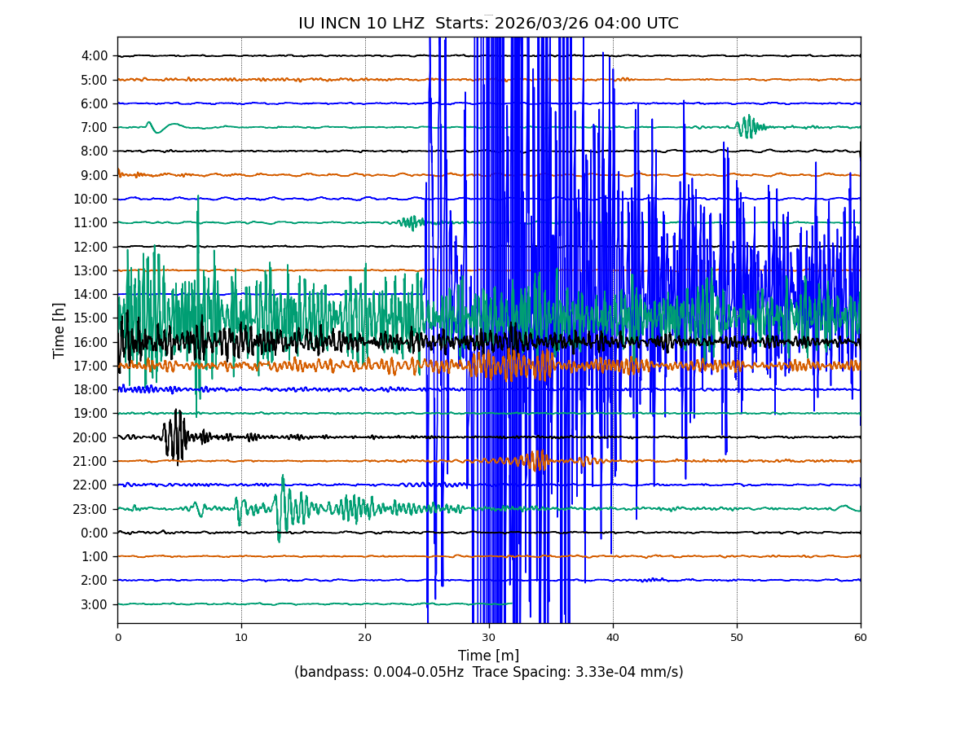Select the 0:00 hour tick label
The image size is (978, 733).
95,533
